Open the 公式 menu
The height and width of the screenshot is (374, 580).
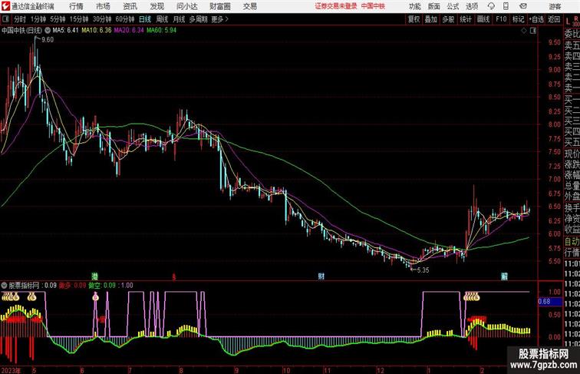(x=453, y=6)
